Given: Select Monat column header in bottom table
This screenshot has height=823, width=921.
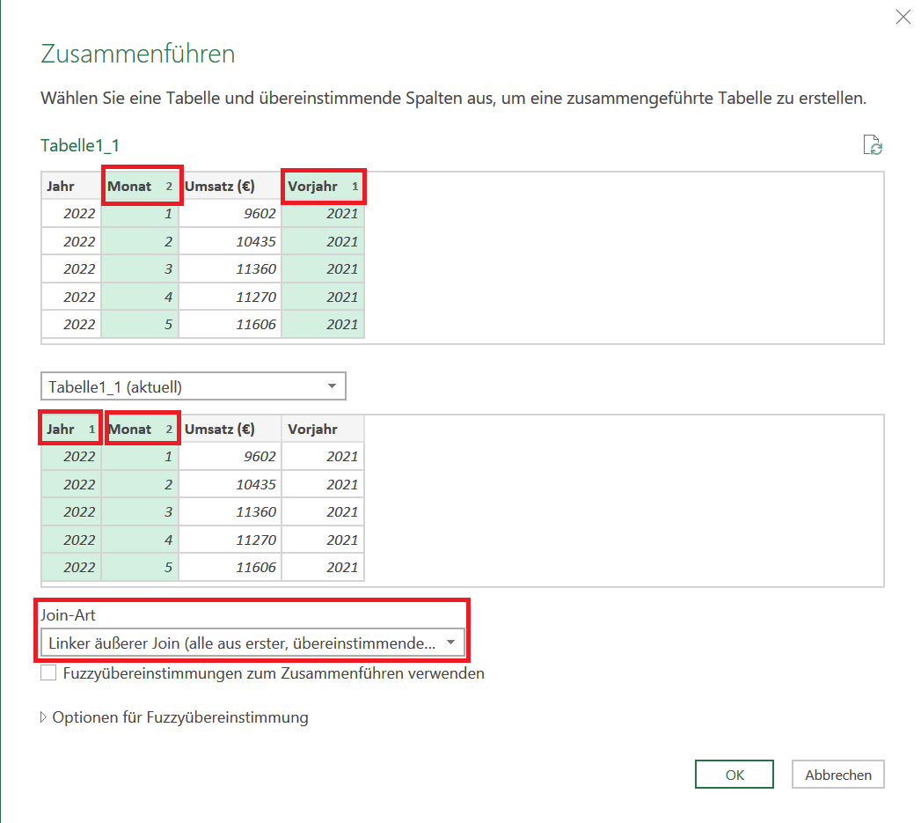Looking at the screenshot, I should pos(141,430).
